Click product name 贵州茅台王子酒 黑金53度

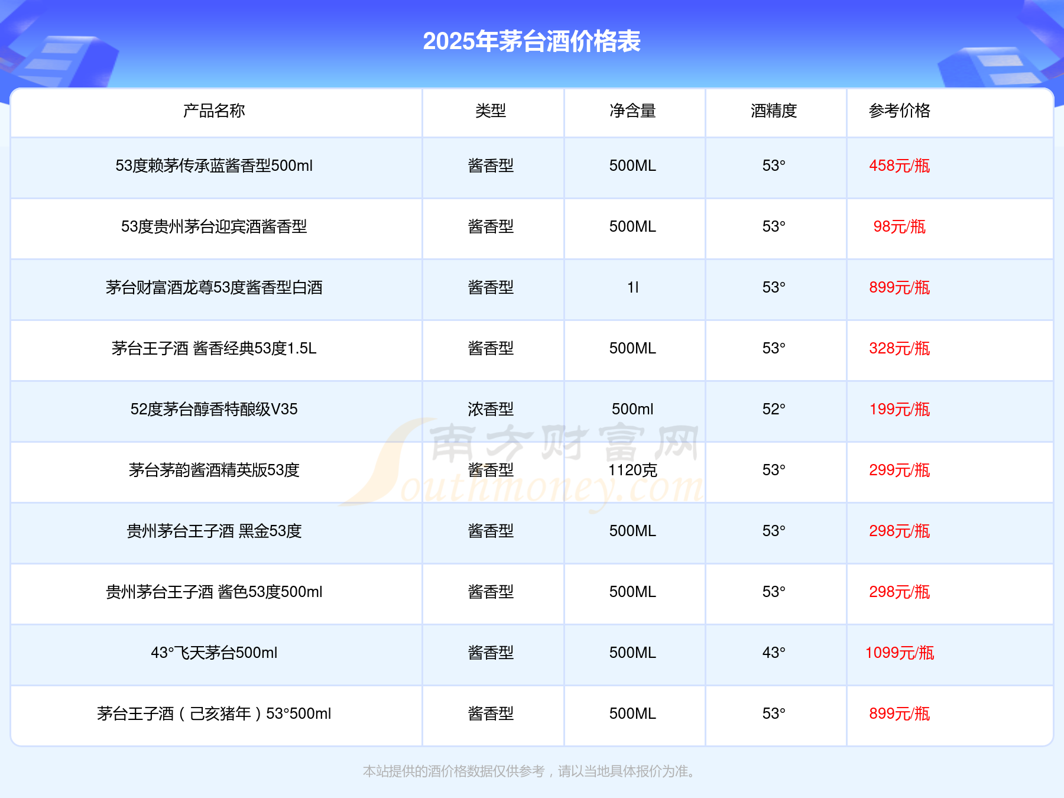point(214,531)
